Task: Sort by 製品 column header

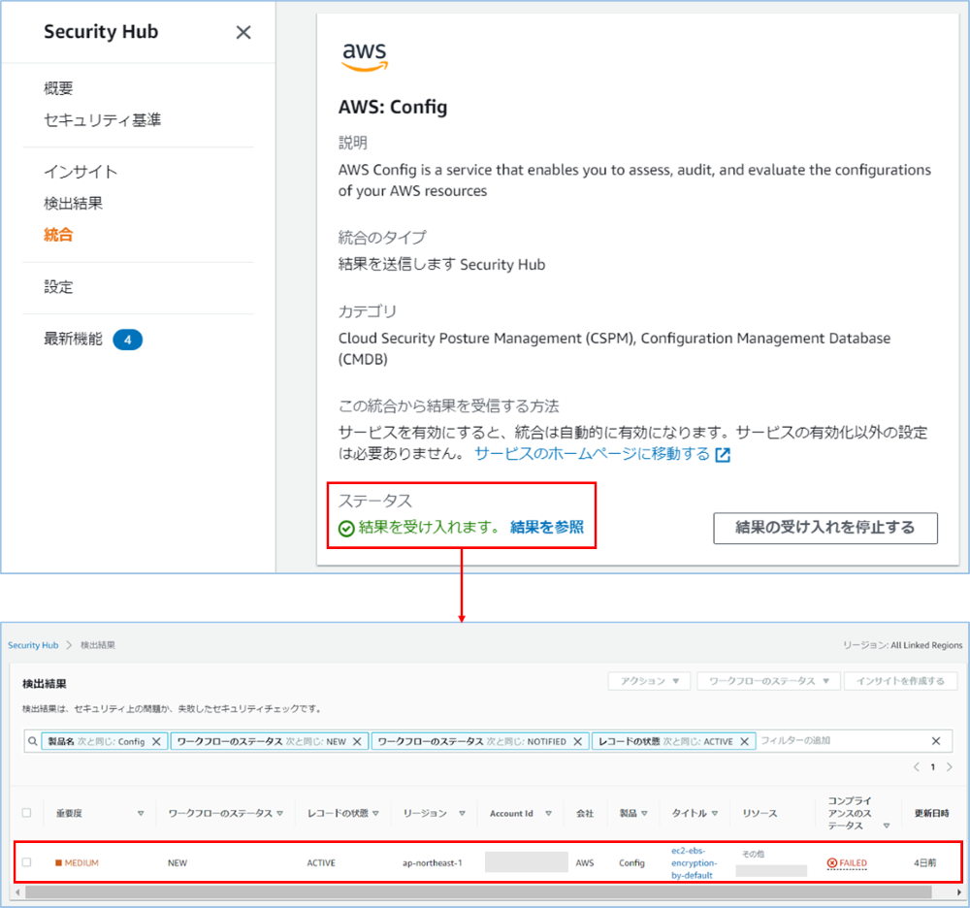Action: click(x=633, y=813)
